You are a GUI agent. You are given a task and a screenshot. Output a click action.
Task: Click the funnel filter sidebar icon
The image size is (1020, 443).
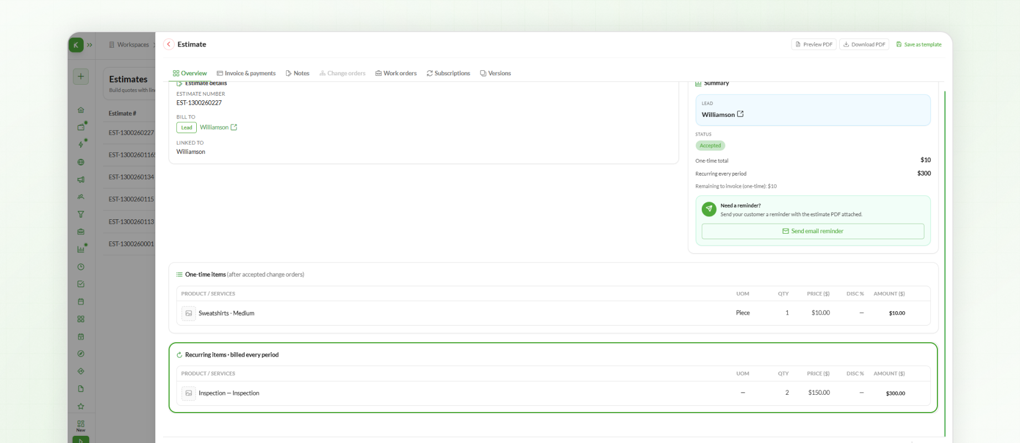(81, 214)
